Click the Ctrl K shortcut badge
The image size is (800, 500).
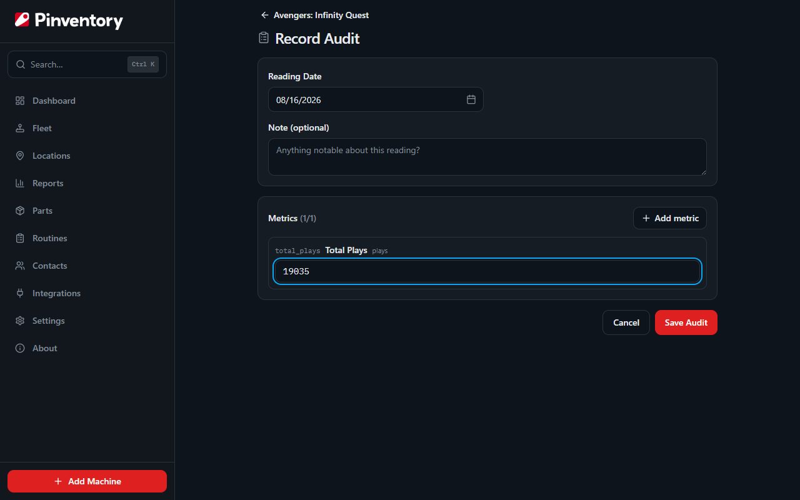pyautogui.click(x=143, y=64)
